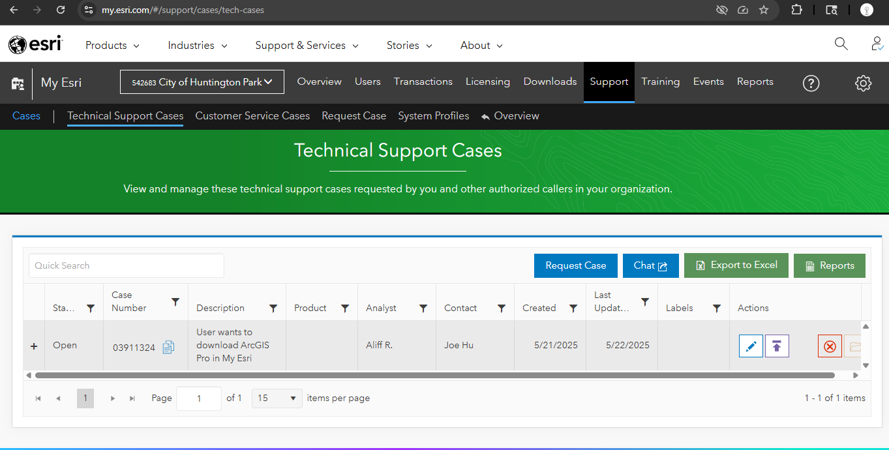Open the browser profile avatar
Image resolution: width=889 pixels, height=450 pixels.
tap(867, 10)
